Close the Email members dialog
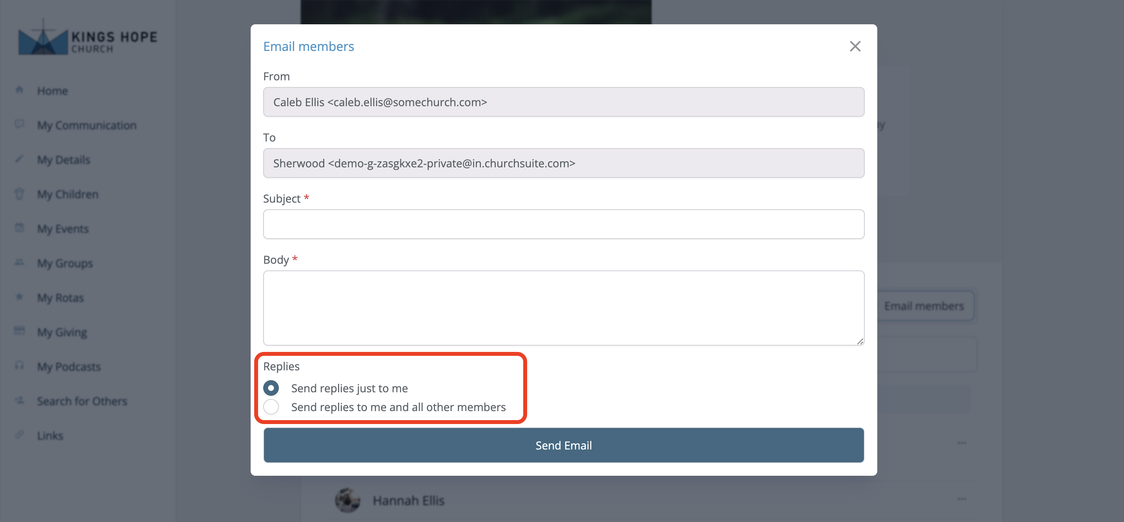1124x522 pixels. (x=855, y=46)
